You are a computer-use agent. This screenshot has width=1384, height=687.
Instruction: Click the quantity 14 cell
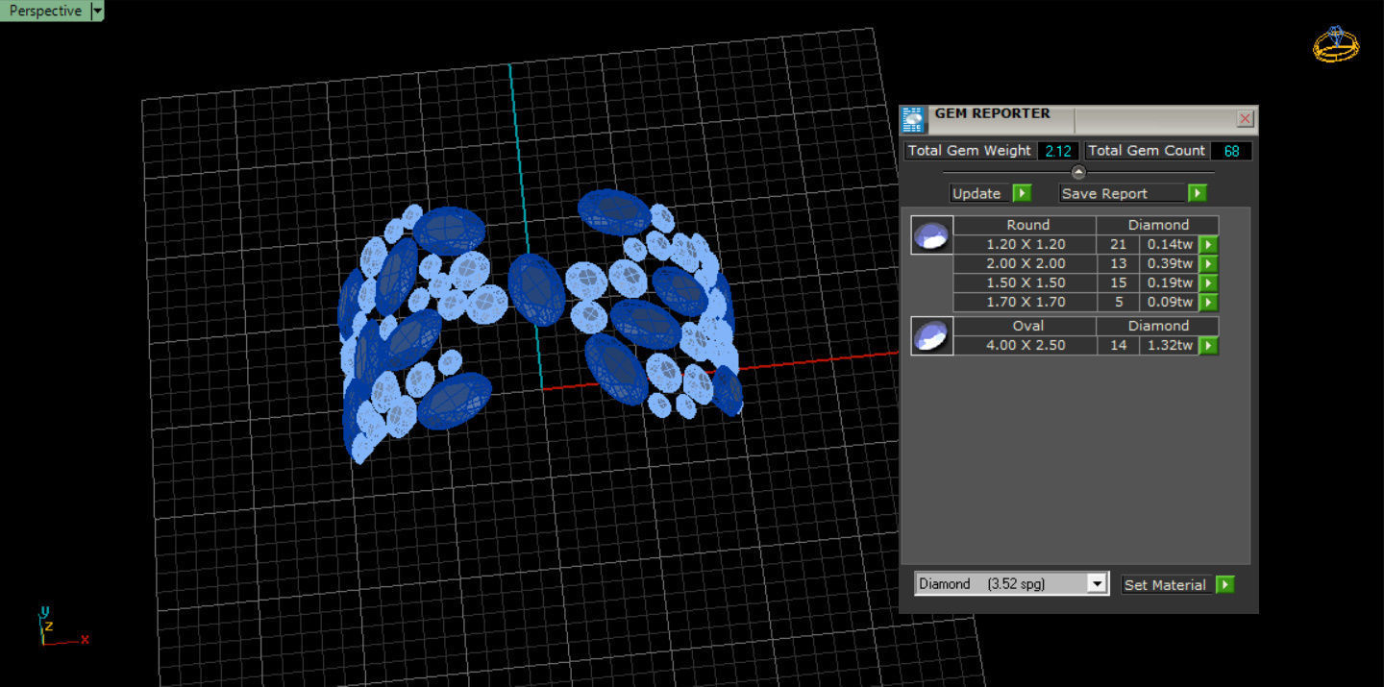(1118, 345)
